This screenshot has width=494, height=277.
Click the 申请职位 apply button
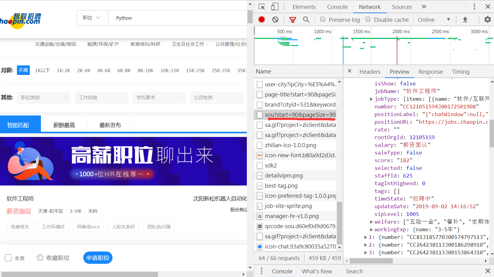coord(98,258)
